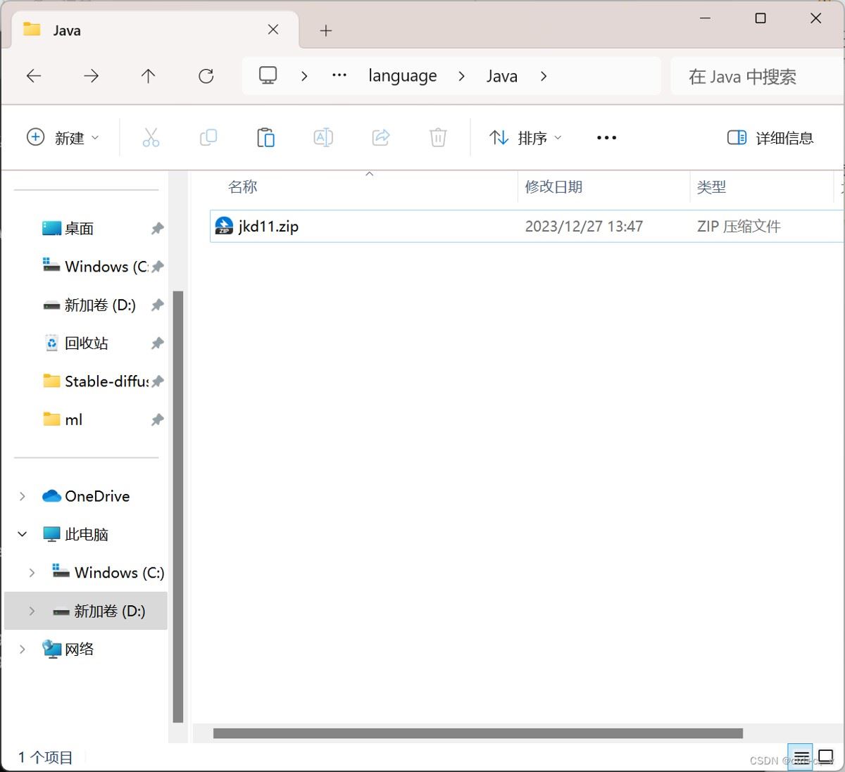
Task: Click the Delete trash bin icon
Action: click(438, 137)
